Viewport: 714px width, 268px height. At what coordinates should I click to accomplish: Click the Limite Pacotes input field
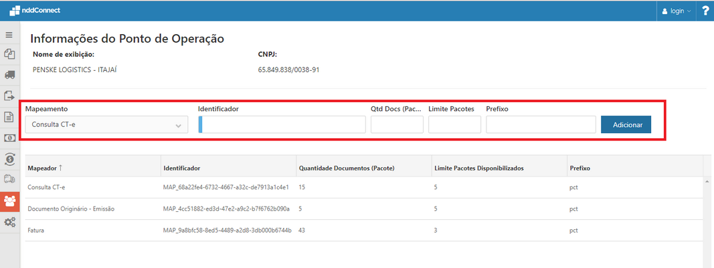(454, 124)
